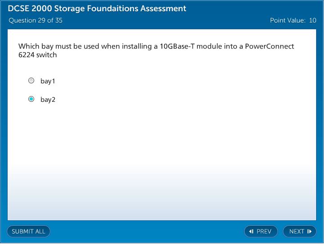326x246 pixels.
Task: Go back with the PREV button
Action: 261,232
